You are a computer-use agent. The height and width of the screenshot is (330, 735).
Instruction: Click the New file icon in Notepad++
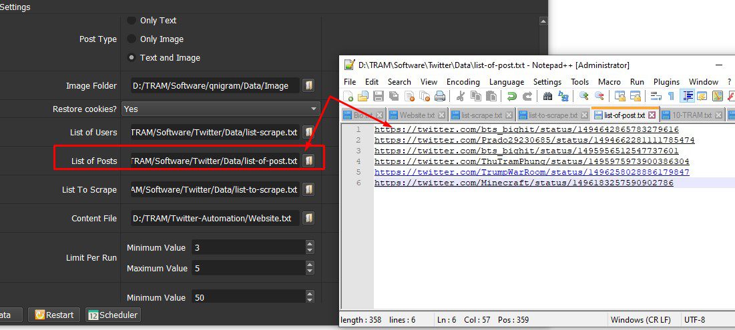click(x=348, y=97)
